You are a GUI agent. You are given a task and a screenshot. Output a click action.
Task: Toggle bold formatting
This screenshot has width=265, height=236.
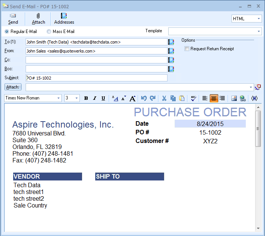coord(86,98)
